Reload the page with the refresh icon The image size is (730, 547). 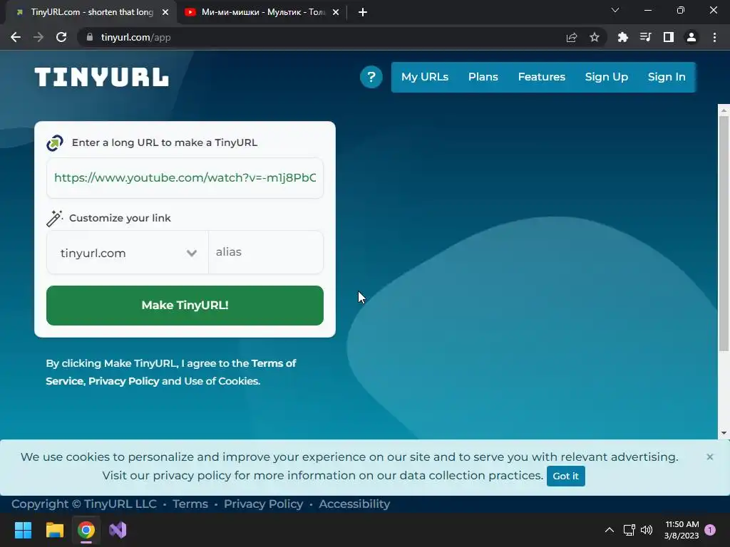coord(61,37)
